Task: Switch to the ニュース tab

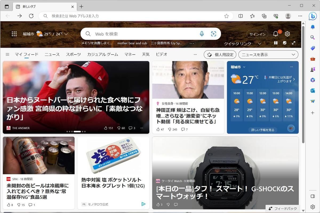Action: coord(52,54)
